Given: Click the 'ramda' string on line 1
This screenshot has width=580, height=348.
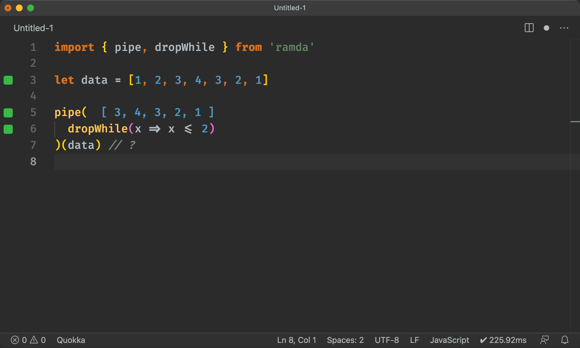Looking at the screenshot, I should [x=292, y=47].
